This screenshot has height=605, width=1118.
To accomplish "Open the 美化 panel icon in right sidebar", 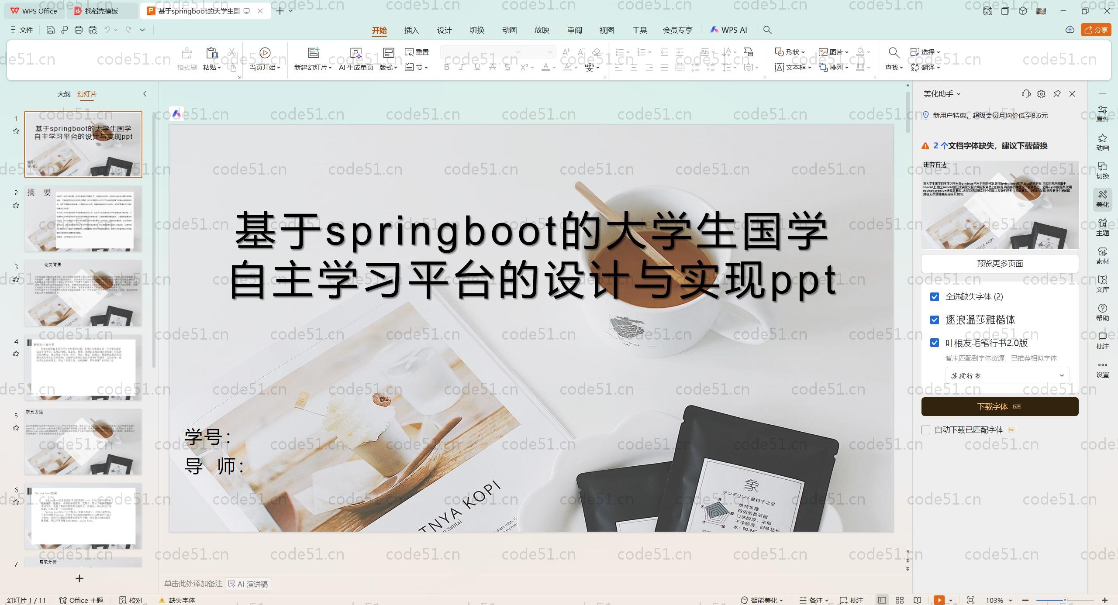I will 1102,199.
